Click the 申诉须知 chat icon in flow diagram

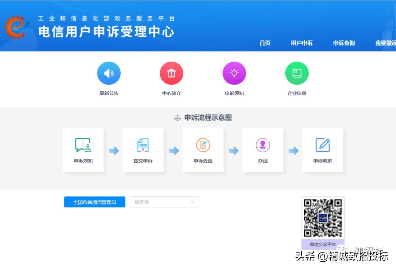(x=83, y=145)
